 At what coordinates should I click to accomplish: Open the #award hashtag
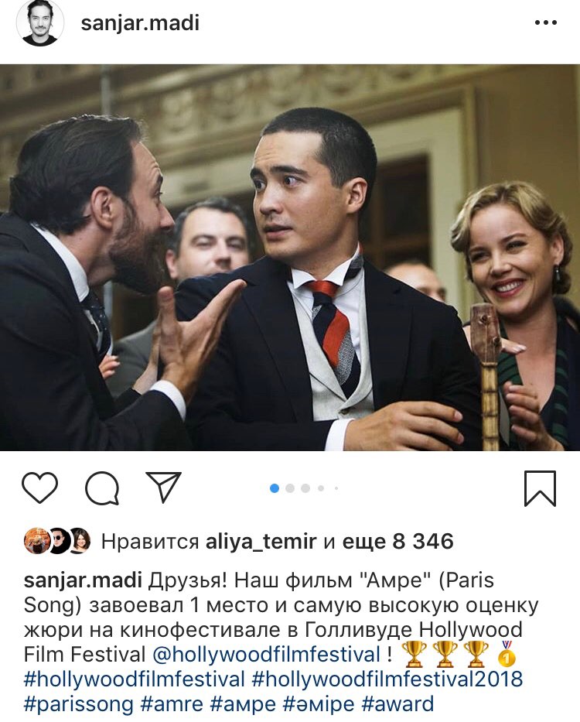click(398, 704)
